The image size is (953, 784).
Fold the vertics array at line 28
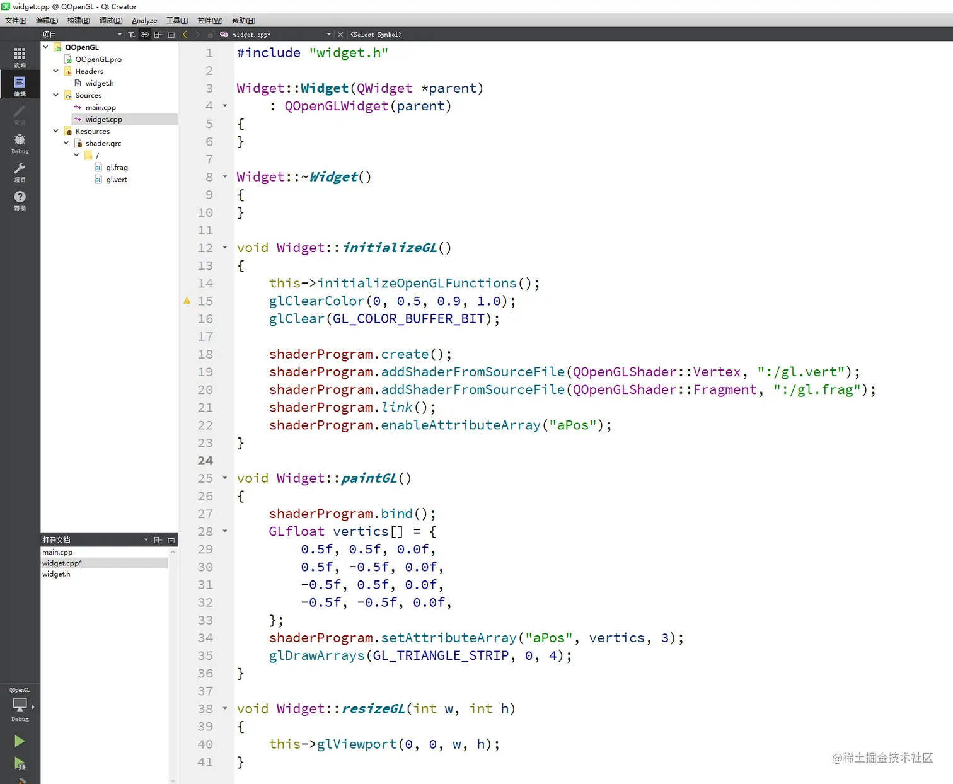(225, 531)
